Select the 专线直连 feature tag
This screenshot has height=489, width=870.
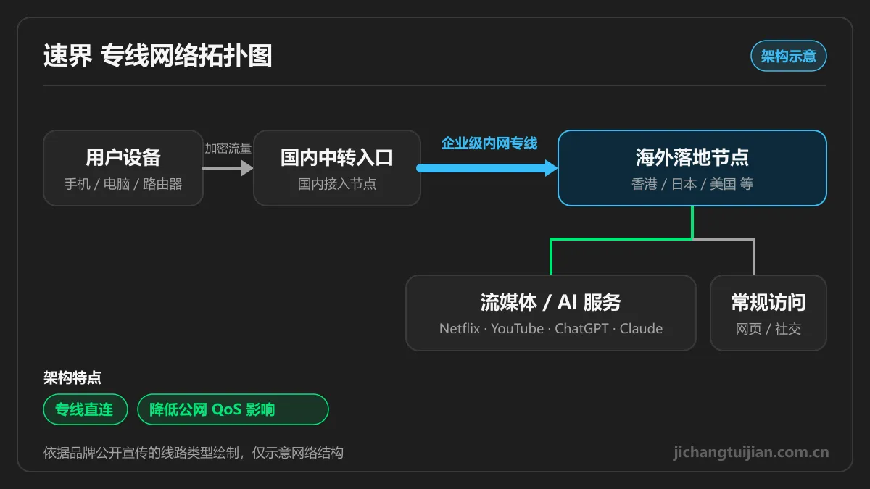pos(86,409)
